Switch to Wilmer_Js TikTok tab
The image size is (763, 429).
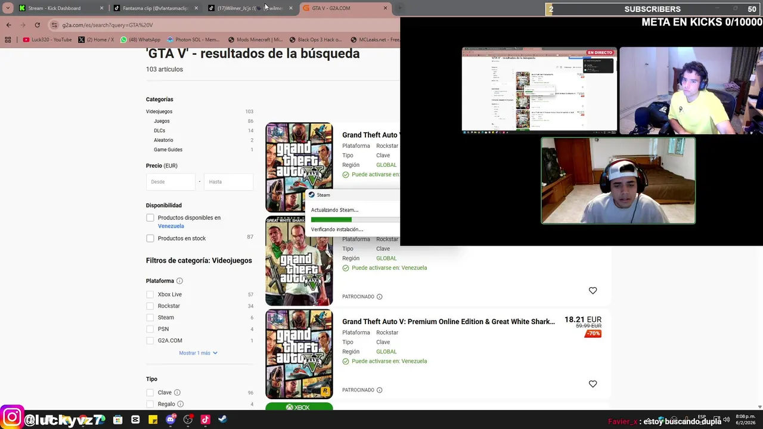250,8
